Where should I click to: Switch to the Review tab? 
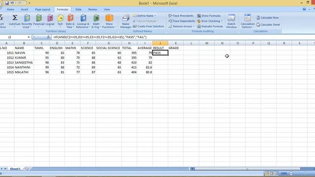(x=93, y=9)
